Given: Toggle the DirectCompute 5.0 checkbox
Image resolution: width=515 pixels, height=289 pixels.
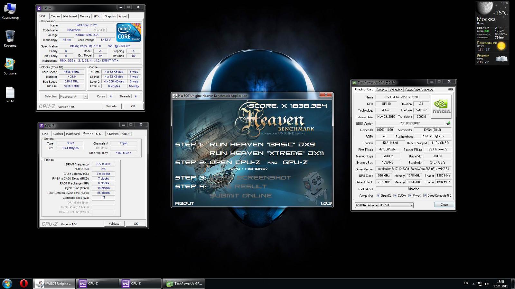Looking at the screenshot, I should (x=425, y=195).
